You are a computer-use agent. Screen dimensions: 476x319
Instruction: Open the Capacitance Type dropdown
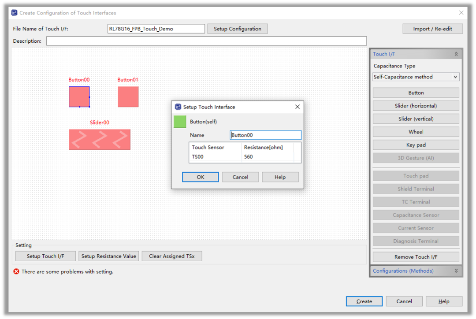[x=416, y=77]
